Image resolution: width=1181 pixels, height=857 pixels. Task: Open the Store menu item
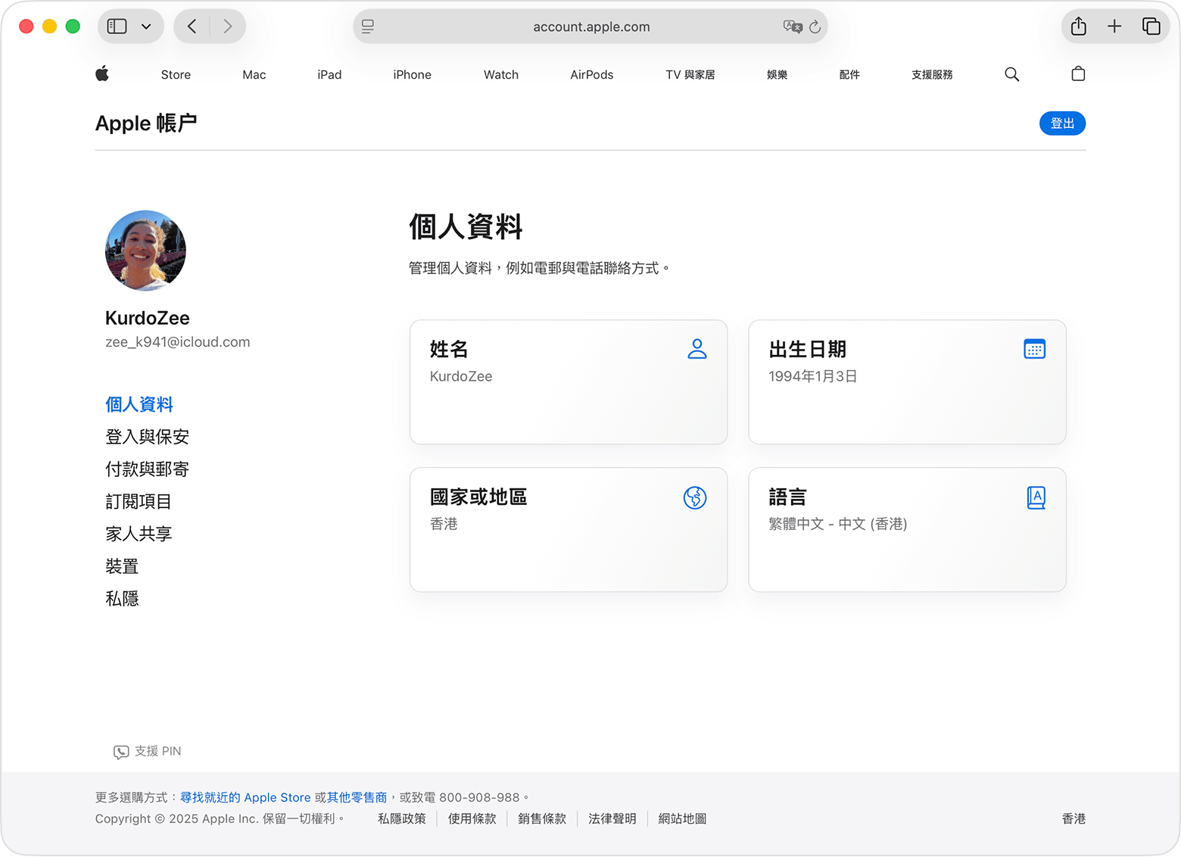(176, 74)
